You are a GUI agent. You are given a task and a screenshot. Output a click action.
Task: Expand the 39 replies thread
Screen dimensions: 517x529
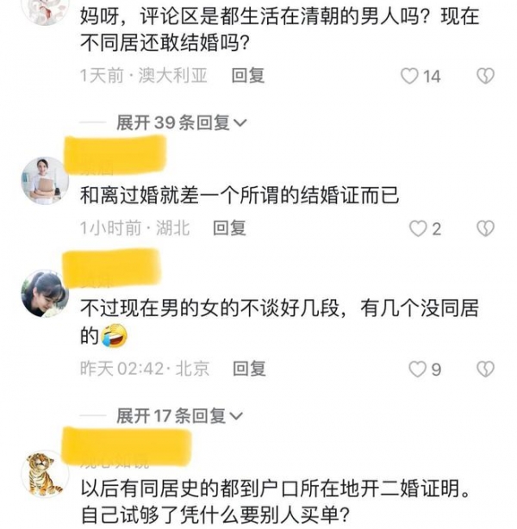pos(182,122)
